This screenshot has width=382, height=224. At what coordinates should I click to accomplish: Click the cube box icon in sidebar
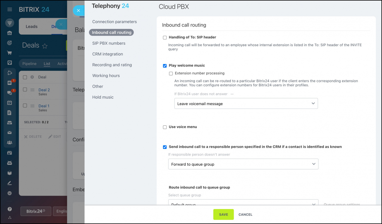[10, 173]
